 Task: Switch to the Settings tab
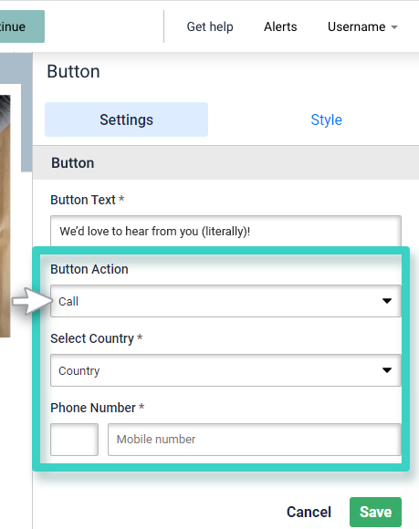(126, 119)
